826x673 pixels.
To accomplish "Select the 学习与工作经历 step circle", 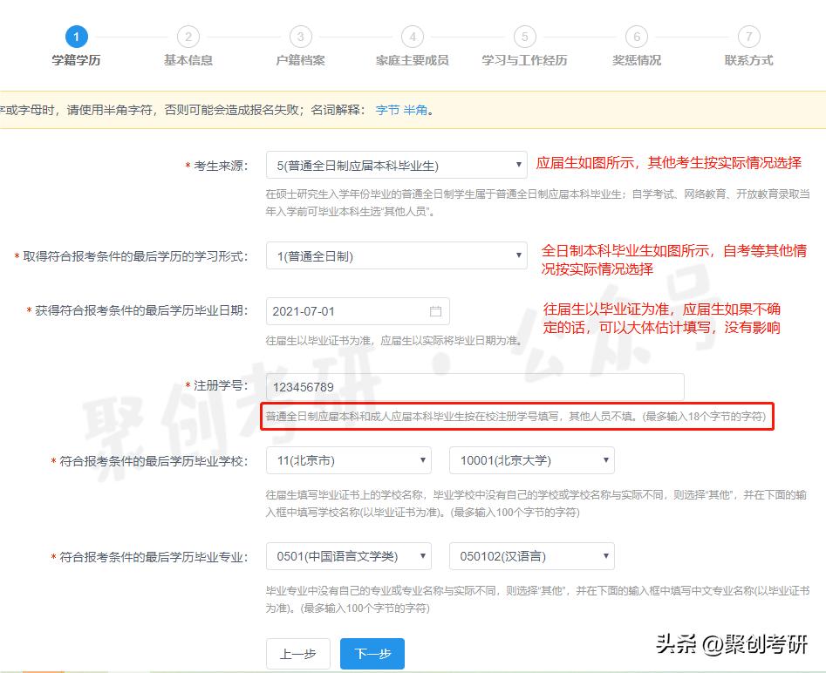I will tap(524, 37).
